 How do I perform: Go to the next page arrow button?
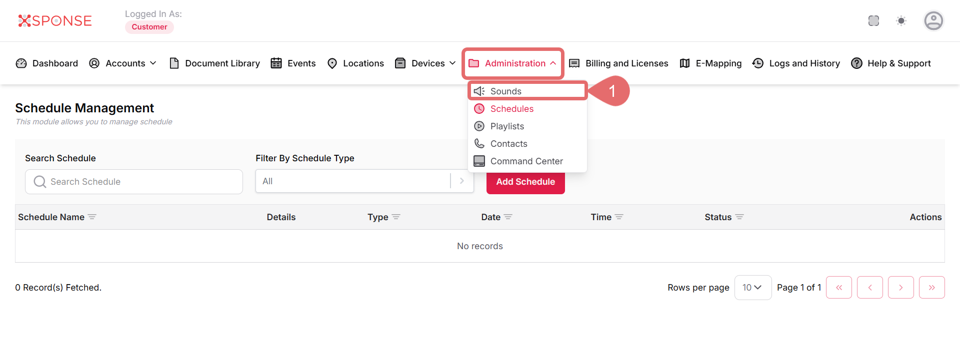(x=900, y=288)
